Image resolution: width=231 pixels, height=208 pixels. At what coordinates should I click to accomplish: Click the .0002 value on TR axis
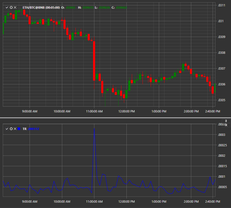point(222,156)
